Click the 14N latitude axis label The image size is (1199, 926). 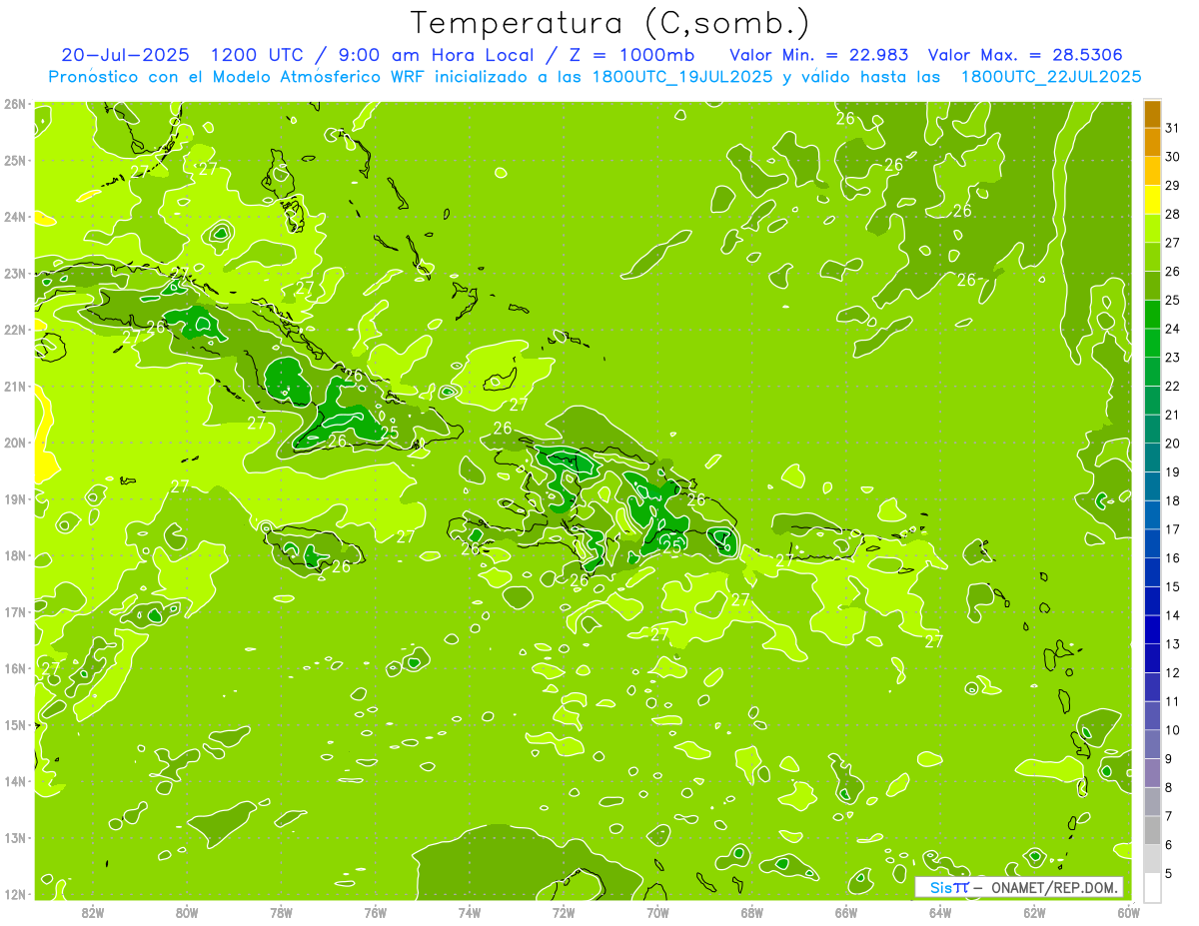(14, 781)
